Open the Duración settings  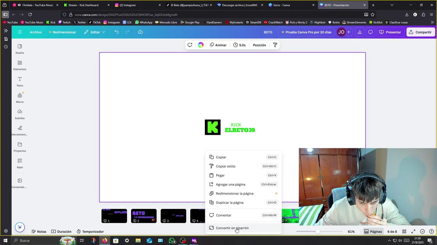(x=61, y=231)
